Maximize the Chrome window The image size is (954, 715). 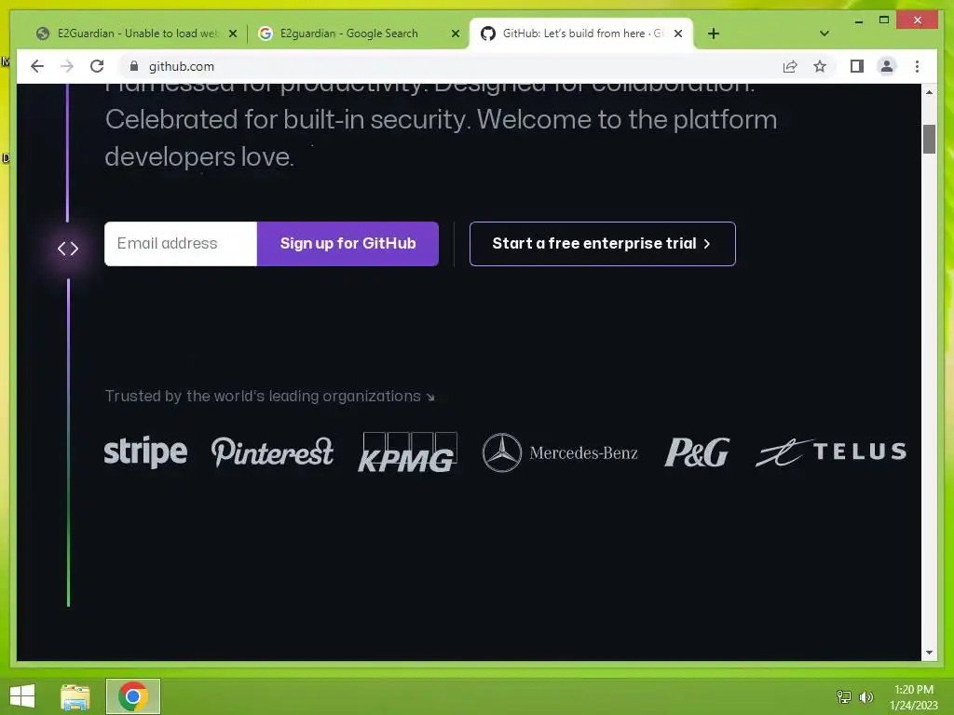884,20
